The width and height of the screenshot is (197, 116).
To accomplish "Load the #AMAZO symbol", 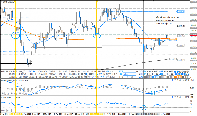I will click(53, 74).
